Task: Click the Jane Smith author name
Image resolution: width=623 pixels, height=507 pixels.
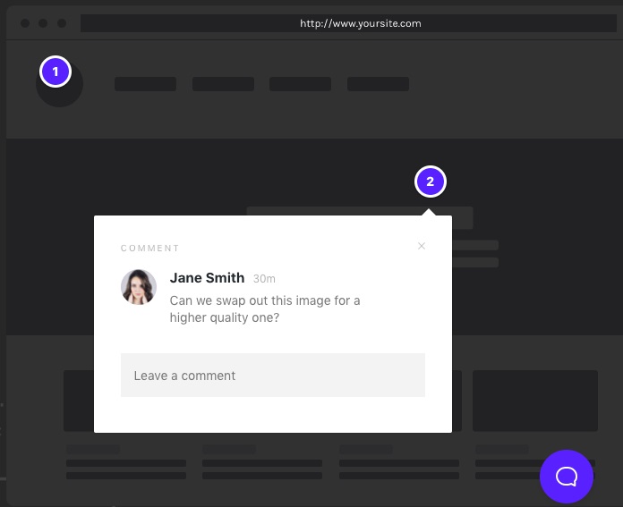Action: [207, 278]
